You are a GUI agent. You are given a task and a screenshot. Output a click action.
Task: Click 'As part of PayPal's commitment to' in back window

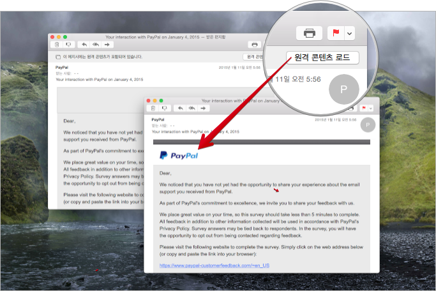[103, 151]
